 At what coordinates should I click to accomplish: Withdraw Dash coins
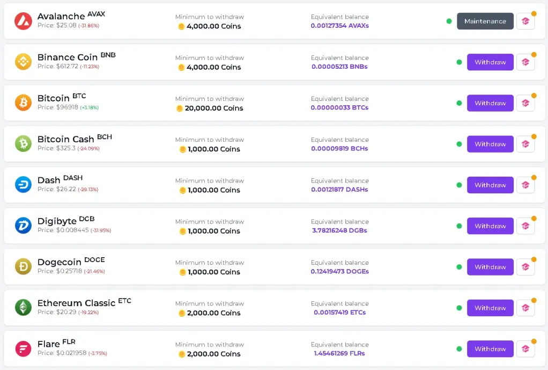pos(490,185)
